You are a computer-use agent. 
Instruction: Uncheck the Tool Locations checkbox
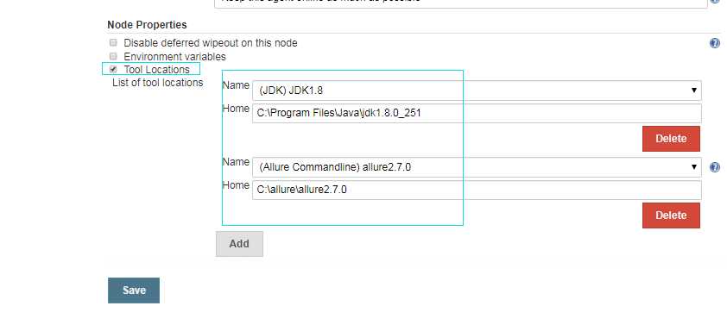click(x=113, y=70)
